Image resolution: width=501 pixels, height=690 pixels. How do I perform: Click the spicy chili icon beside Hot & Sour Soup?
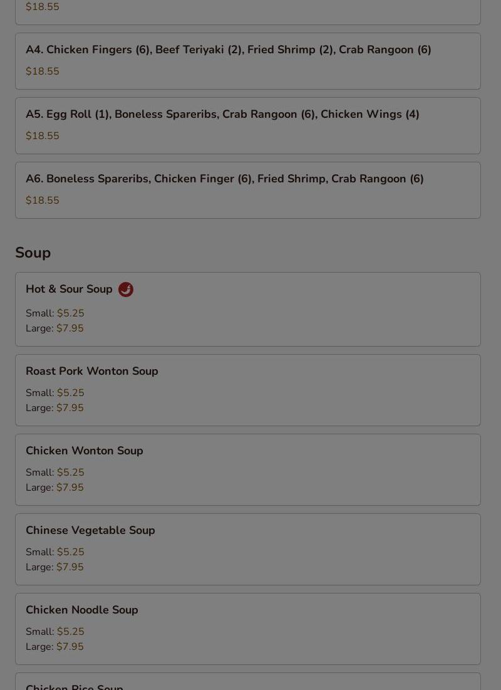[126, 290]
